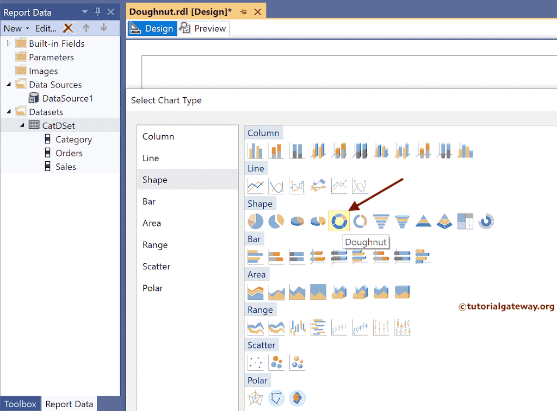Open Report Data window options dropdown
557x411 pixels.
(x=85, y=12)
